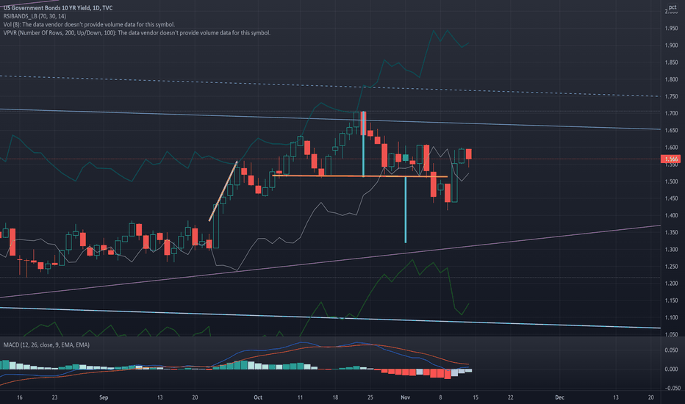Image resolution: width=685 pixels, height=404 pixels.
Task: Select the Vol (8) indicator legend line
Action: [x=89, y=24]
